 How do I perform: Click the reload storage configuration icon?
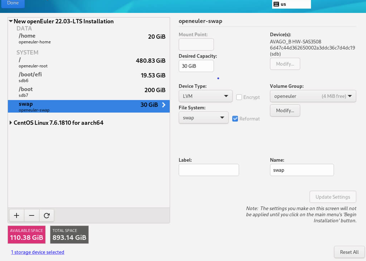click(47, 215)
